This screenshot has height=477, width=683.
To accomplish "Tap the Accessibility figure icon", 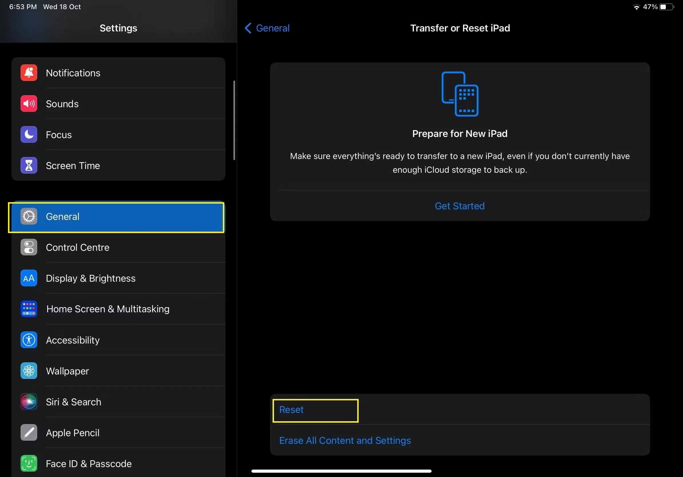I will click(29, 340).
